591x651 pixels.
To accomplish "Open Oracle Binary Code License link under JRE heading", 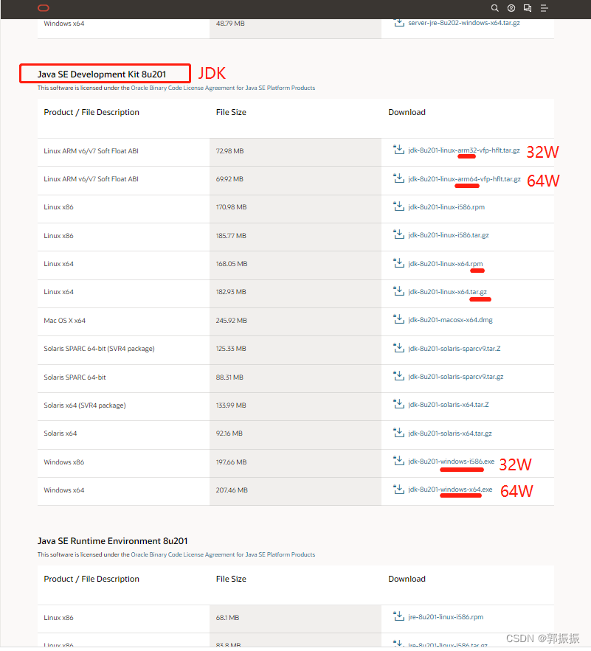I will click(x=223, y=554).
